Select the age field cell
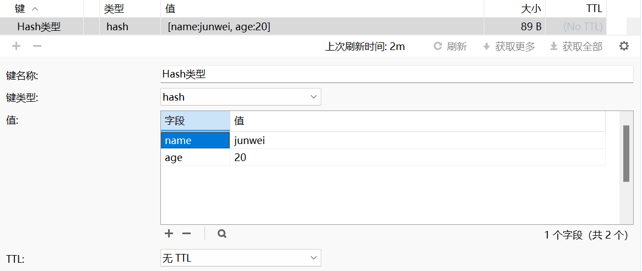Viewport: 642px width, 271px height. pyautogui.click(x=195, y=158)
